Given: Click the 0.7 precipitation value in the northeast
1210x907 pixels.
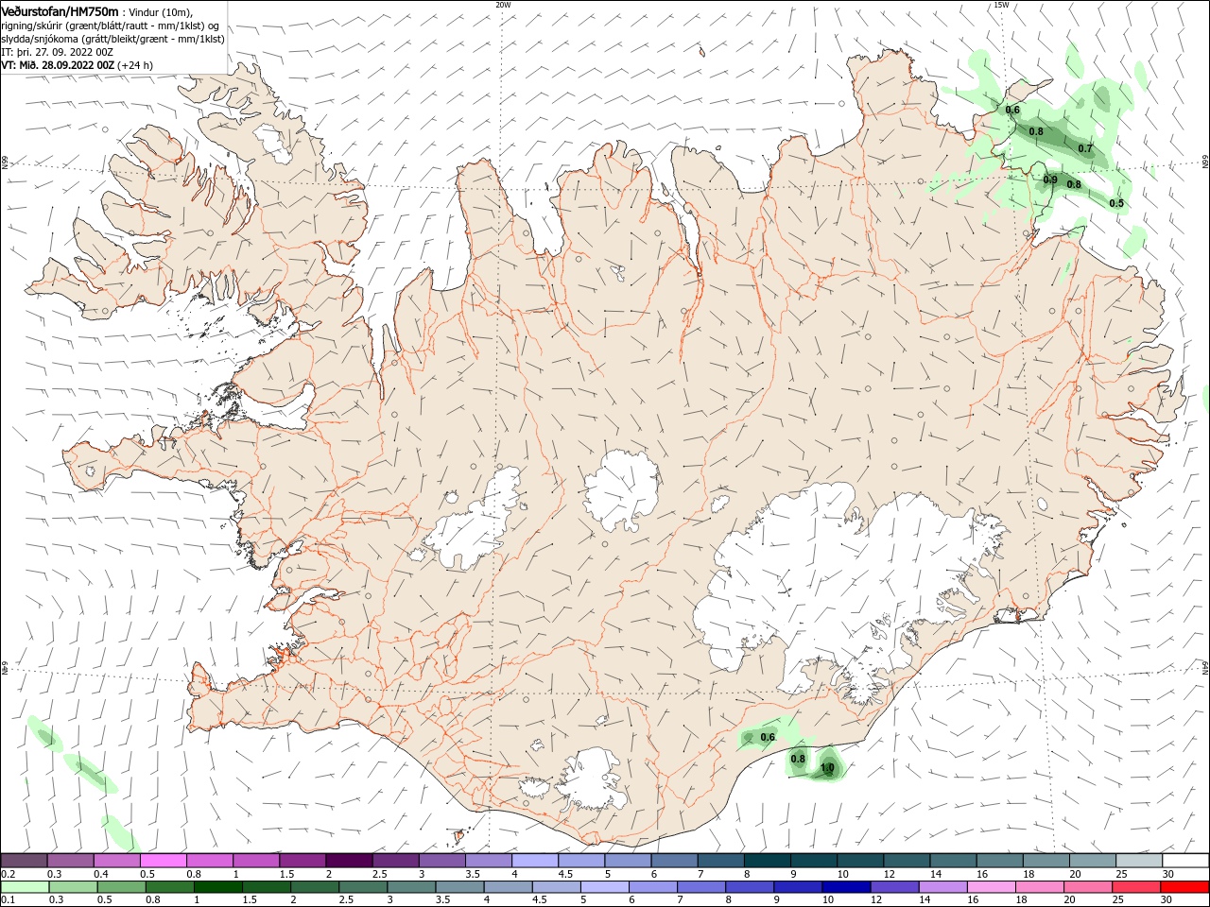Looking at the screenshot, I should (x=1085, y=148).
